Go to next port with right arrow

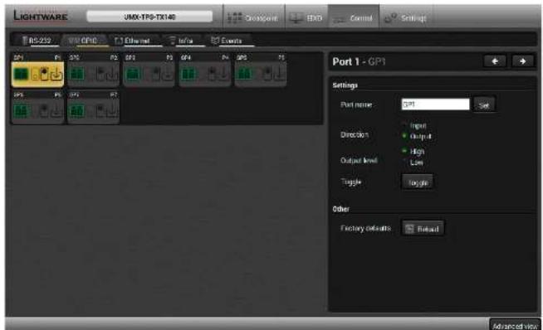pyautogui.click(x=523, y=61)
